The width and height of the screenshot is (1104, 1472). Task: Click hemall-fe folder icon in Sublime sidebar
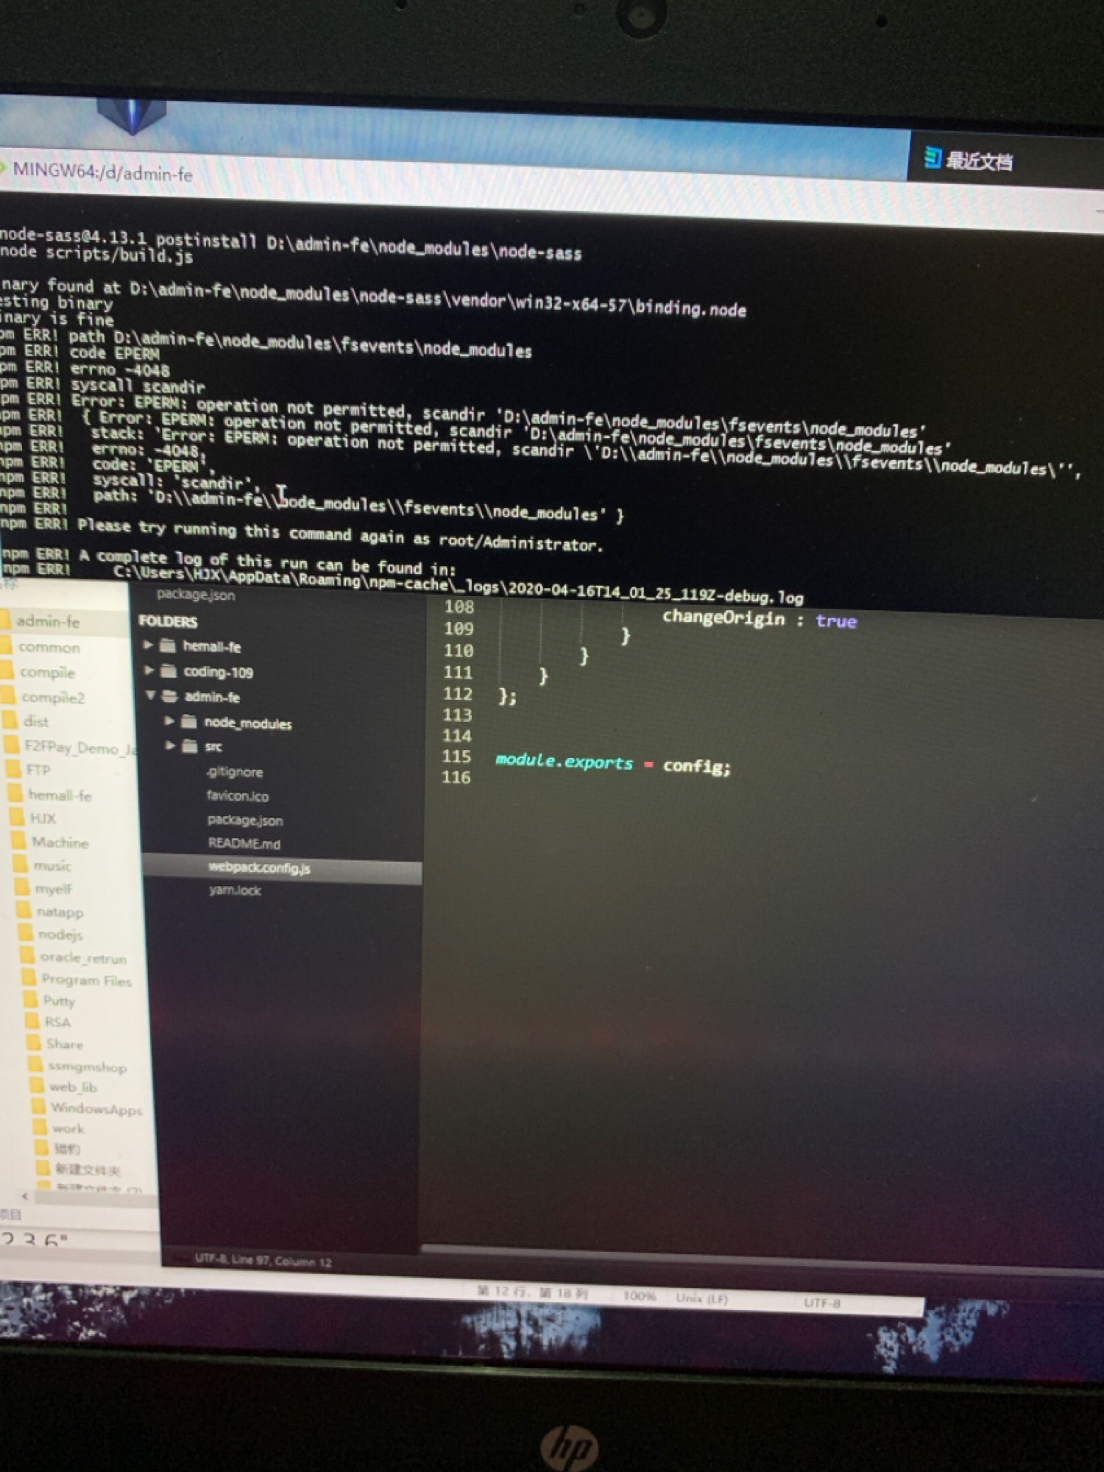(169, 645)
